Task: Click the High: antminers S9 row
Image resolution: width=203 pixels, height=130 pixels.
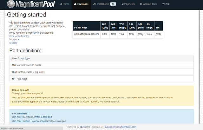Action: coord(101,72)
